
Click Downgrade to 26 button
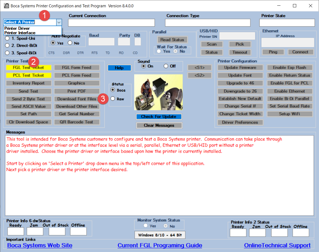tap(240, 91)
